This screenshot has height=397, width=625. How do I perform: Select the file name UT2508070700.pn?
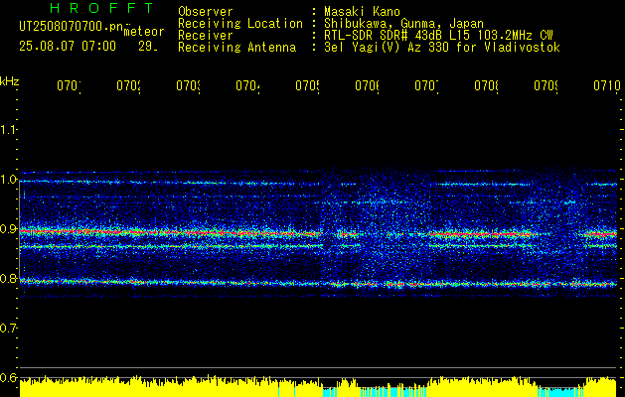tap(71, 26)
